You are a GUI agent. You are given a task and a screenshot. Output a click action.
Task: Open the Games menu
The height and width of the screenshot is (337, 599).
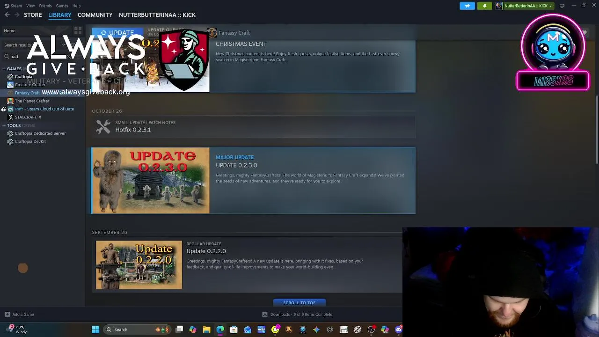pyautogui.click(x=62, y=6)
